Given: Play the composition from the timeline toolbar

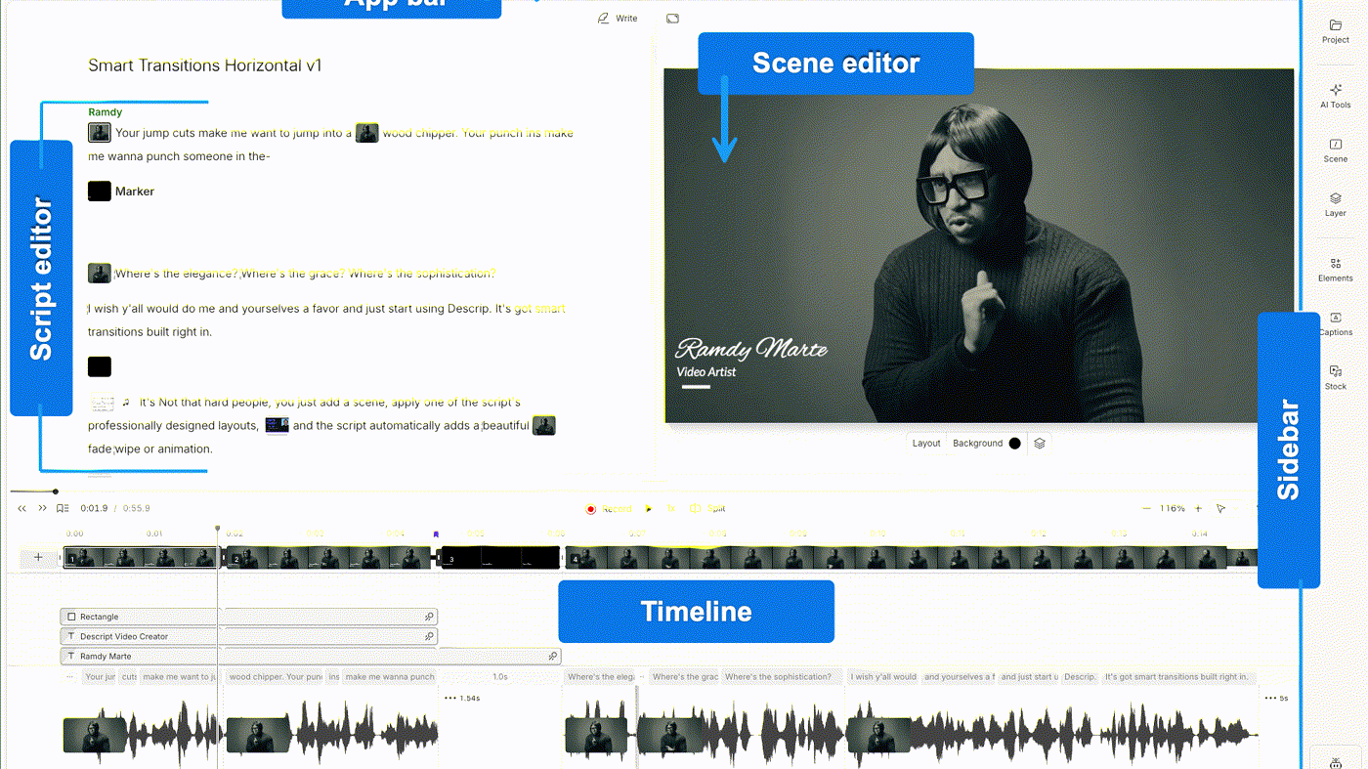Looking at the screenshot, I should pos(649,509).
